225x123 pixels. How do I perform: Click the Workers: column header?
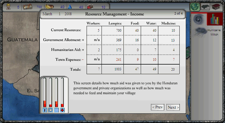pyautogui.click(x=94, y=23)
